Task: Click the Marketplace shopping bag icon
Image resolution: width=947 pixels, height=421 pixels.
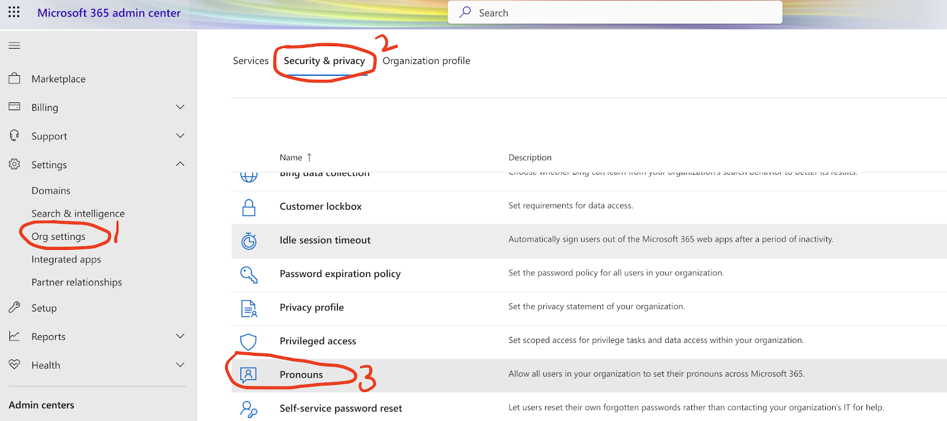Action: coord(14,78)
